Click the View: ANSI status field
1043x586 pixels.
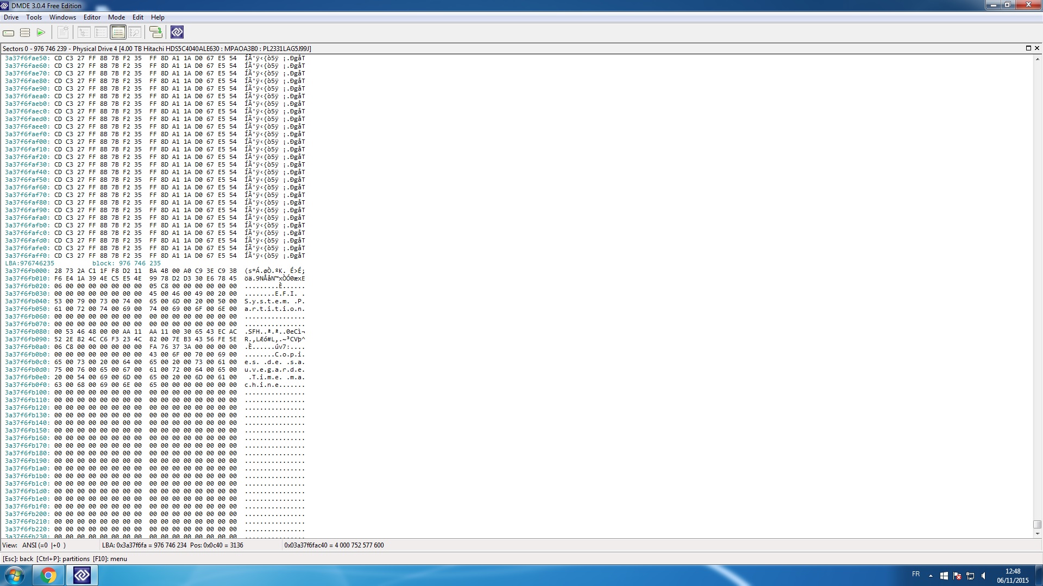click(34, 545)
